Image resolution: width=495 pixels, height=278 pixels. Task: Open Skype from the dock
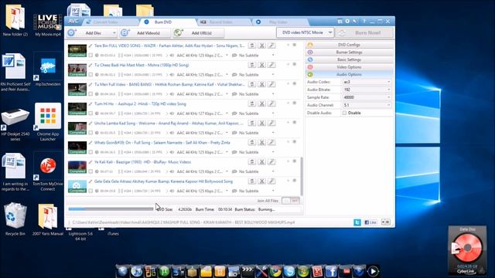(289, 271)
